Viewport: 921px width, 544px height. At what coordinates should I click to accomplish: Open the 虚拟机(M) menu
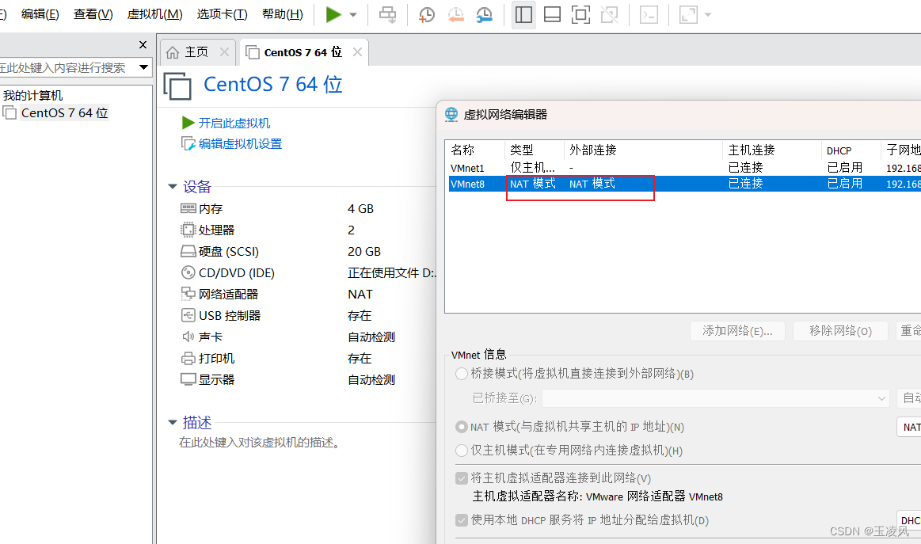coord(155,14)
